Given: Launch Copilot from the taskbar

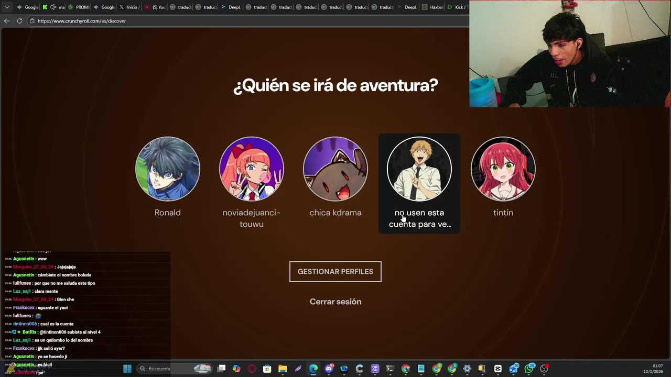Looking at the screenshot, I should (x=237, y=369).
